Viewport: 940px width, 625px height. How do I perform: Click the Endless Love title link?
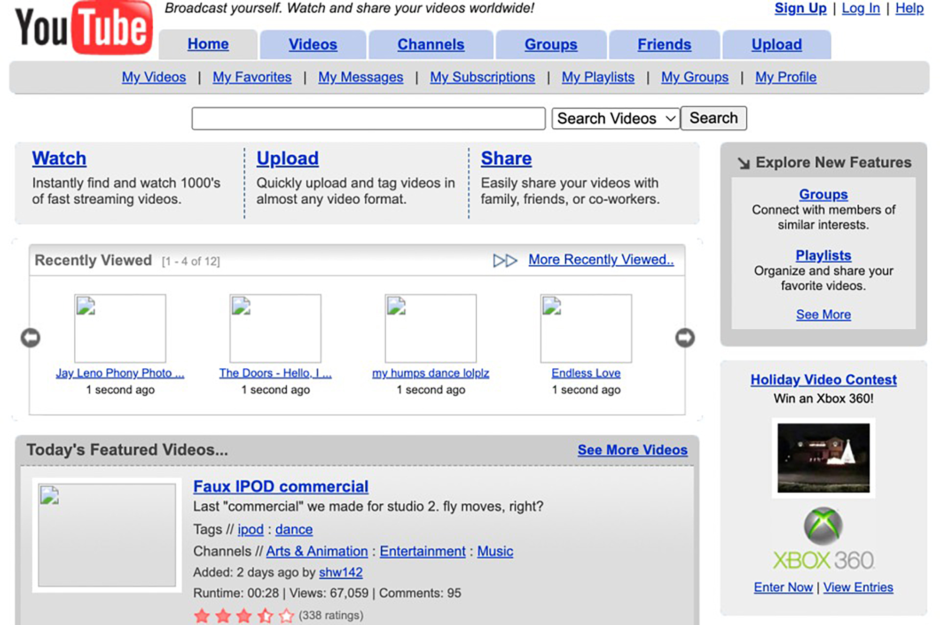click(586, 373)
